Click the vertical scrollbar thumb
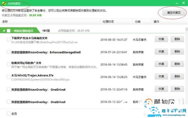Image resolution: width=188 pixels, height=118 pixels. click(186, 29)
